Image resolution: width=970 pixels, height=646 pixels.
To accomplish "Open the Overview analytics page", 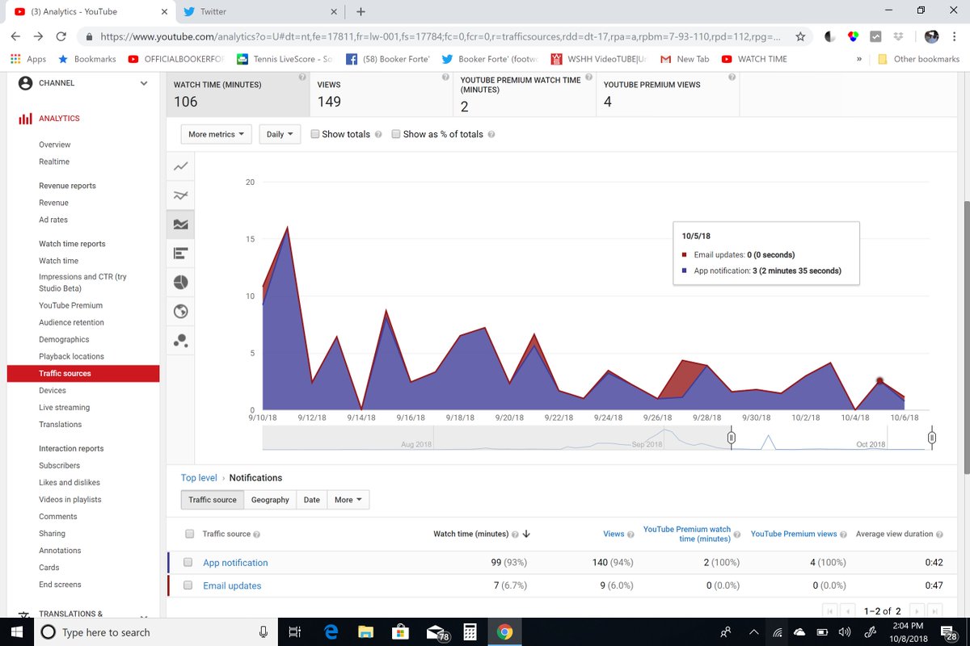I will (55, 145).
